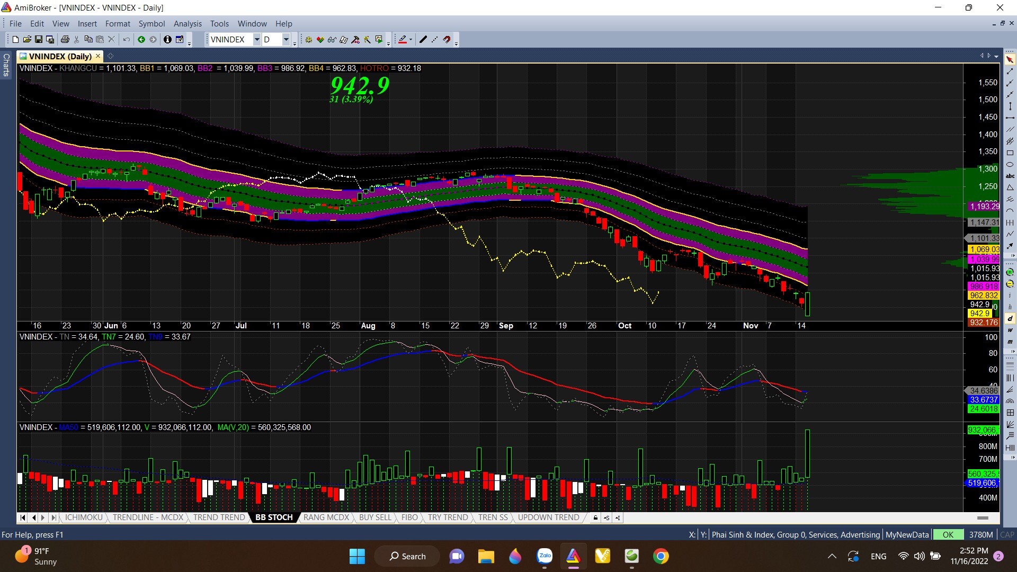Select the horizontal line tool
1017x572 pixels.
(1010, 118)
